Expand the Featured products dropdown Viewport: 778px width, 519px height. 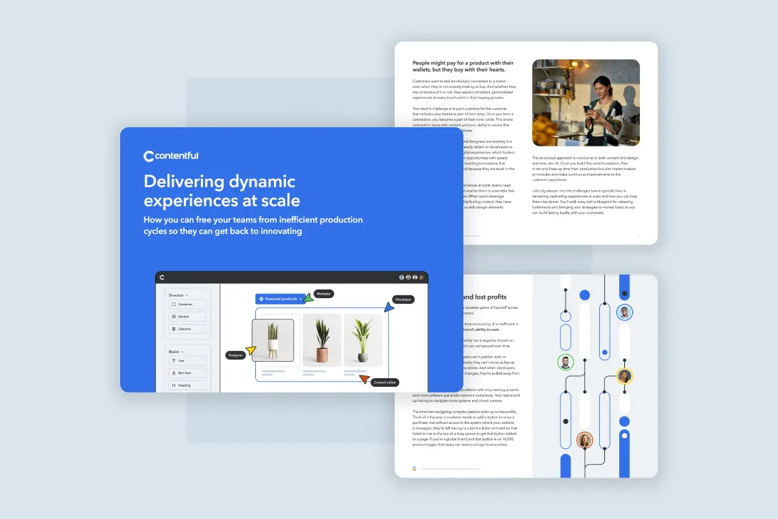coord(300,300)
